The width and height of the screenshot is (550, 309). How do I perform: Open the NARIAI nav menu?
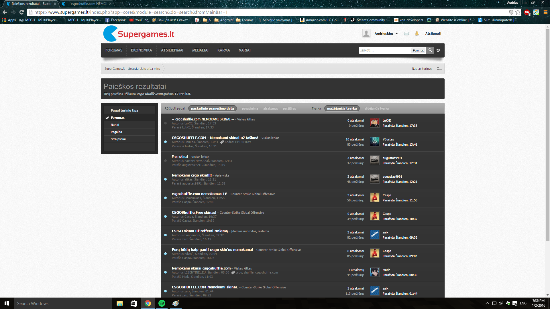pyautogui.click(x=245, y=50)
